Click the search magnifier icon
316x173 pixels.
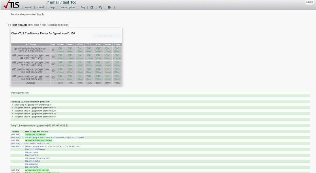[x=101, y=7]
